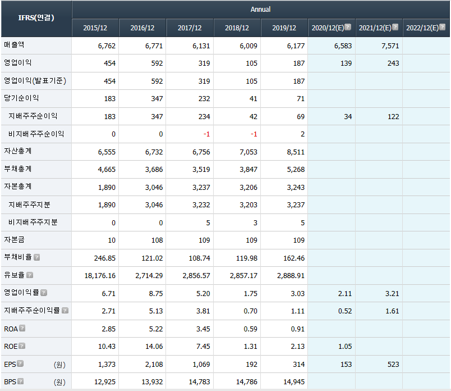Click BPS value 14,945
Viewport: 451px width, 391px height.
click(x=294, y=382)
